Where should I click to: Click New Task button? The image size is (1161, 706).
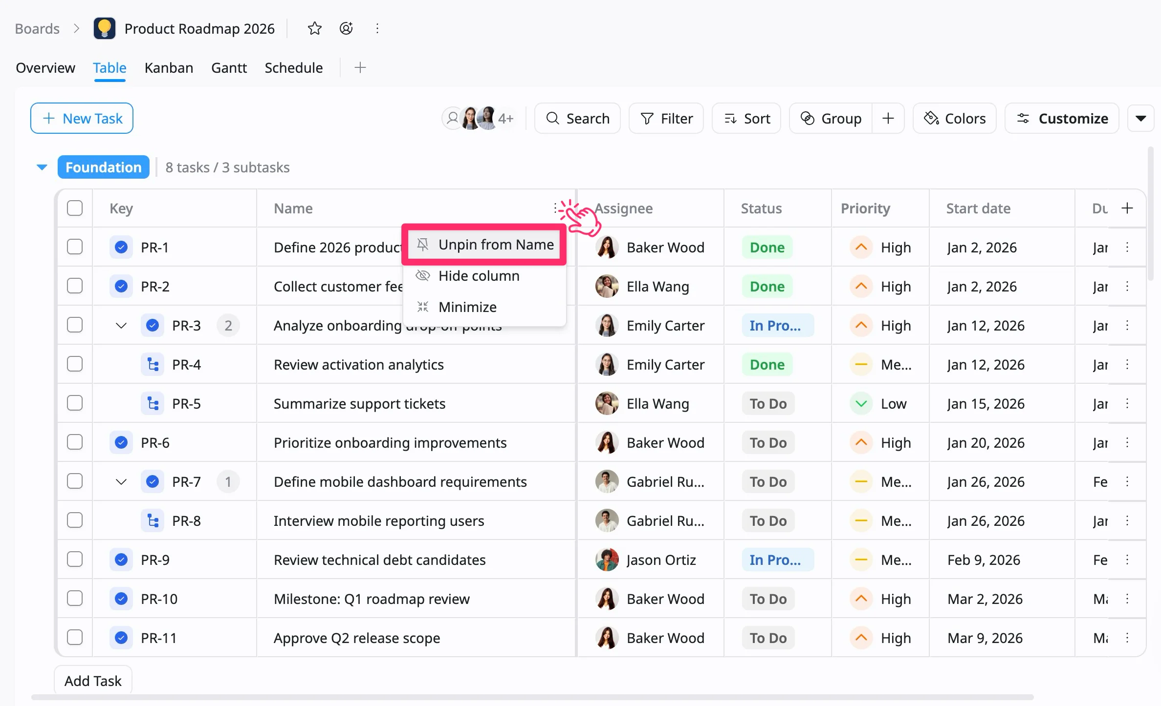tap(82, 118)
